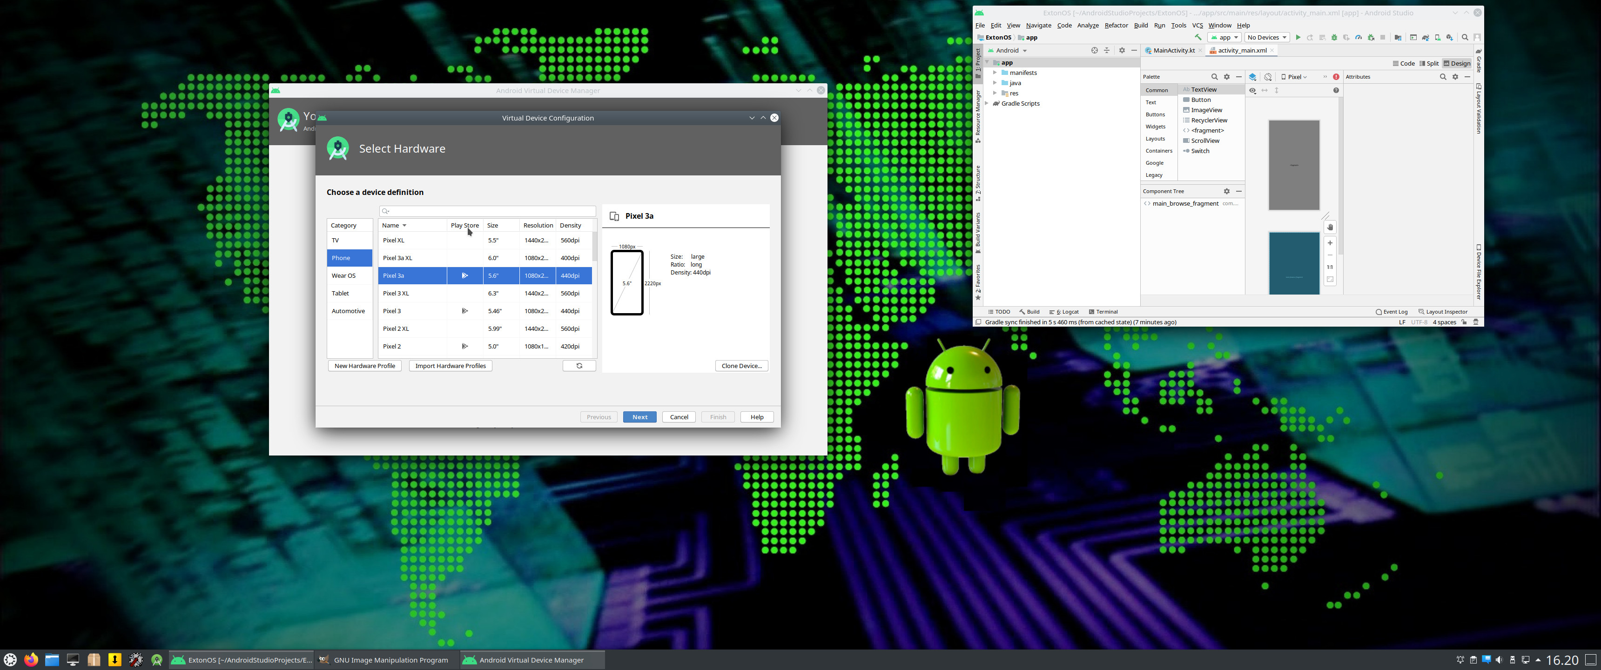
Task: Click the orientation rotate icon in design toolbar
Action: point(1269,76)
